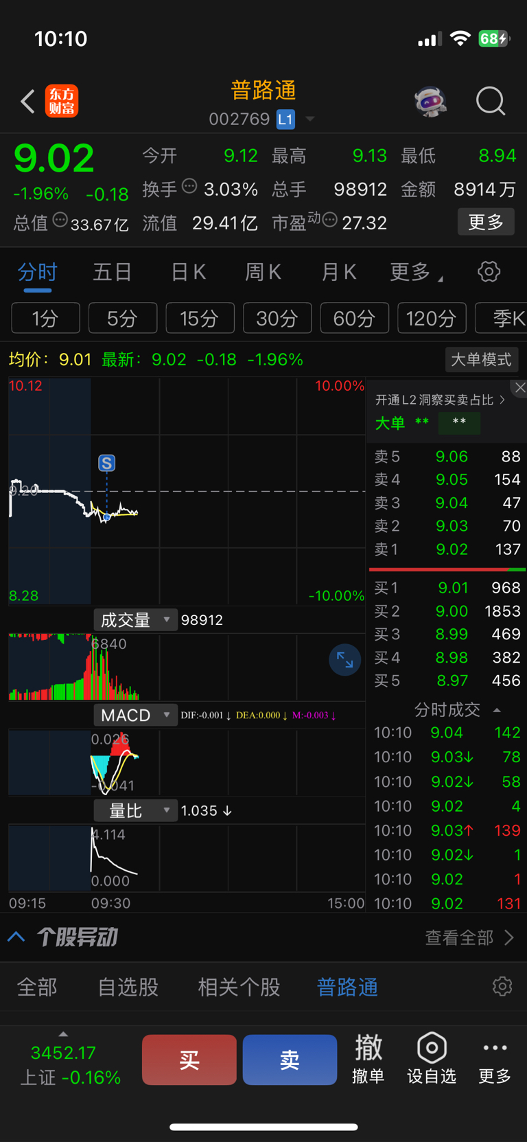Tap the battery status icon
The height and width of the screenshot is (1142, 527).
[x=493, y=38]
